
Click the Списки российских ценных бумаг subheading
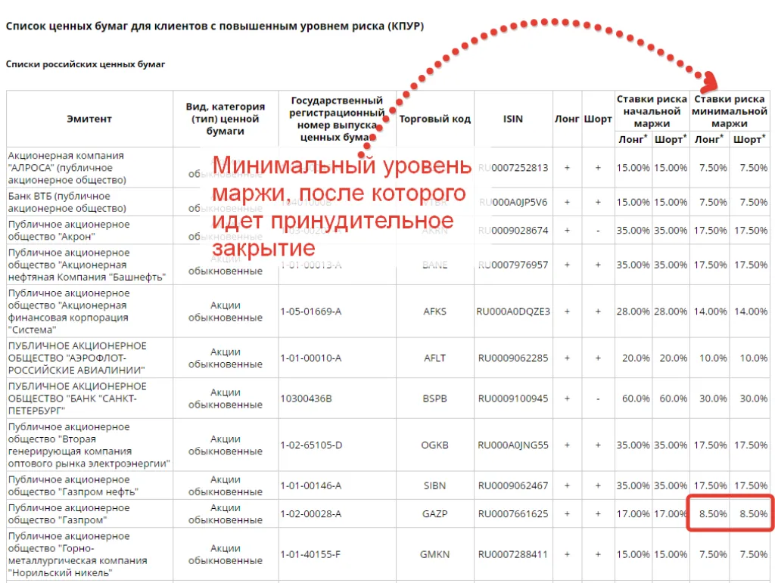[x=86, y=64]
